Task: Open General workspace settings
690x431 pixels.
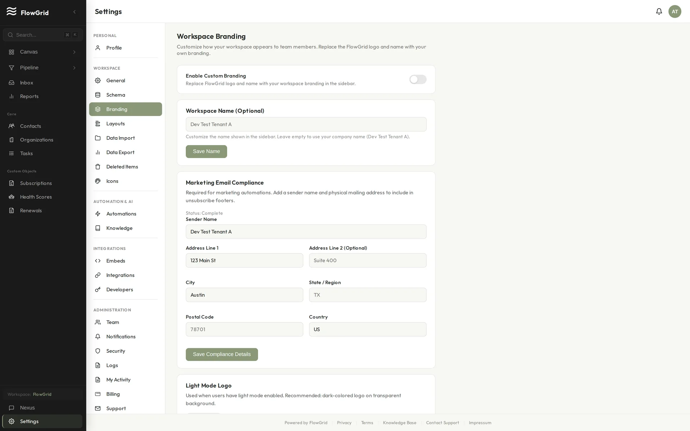Action: tap(125, 80)
